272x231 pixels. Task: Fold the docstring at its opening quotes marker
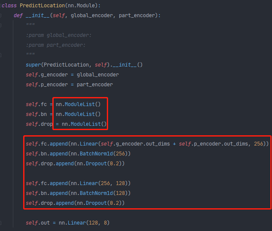0,25
